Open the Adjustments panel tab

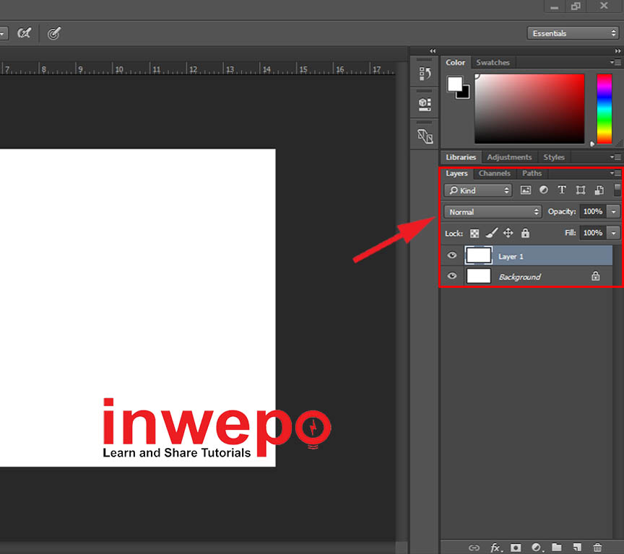509,157
